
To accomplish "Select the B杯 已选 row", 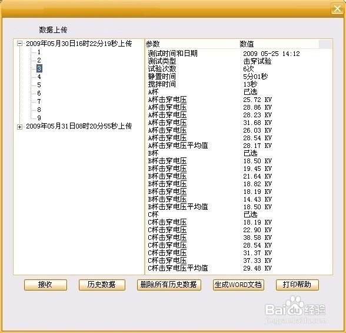I will point(238,153).
